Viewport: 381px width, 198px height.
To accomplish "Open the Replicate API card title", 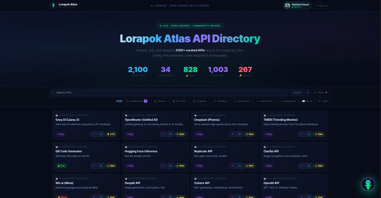I will (x=203, y=151).
